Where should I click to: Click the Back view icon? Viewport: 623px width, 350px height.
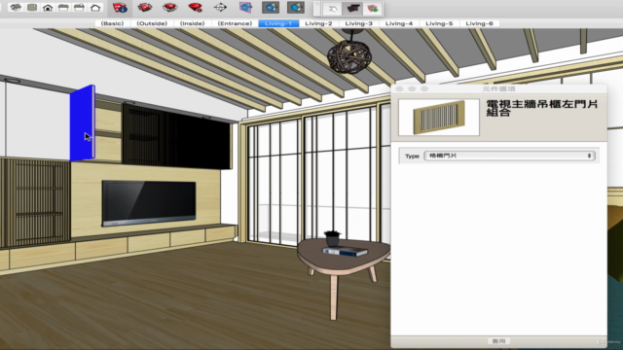click(x=79, y=8)
